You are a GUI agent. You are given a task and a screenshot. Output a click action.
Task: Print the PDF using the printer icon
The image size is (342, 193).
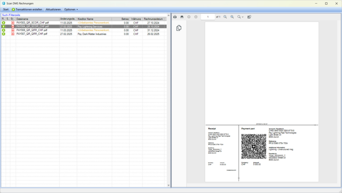[175, 17]
